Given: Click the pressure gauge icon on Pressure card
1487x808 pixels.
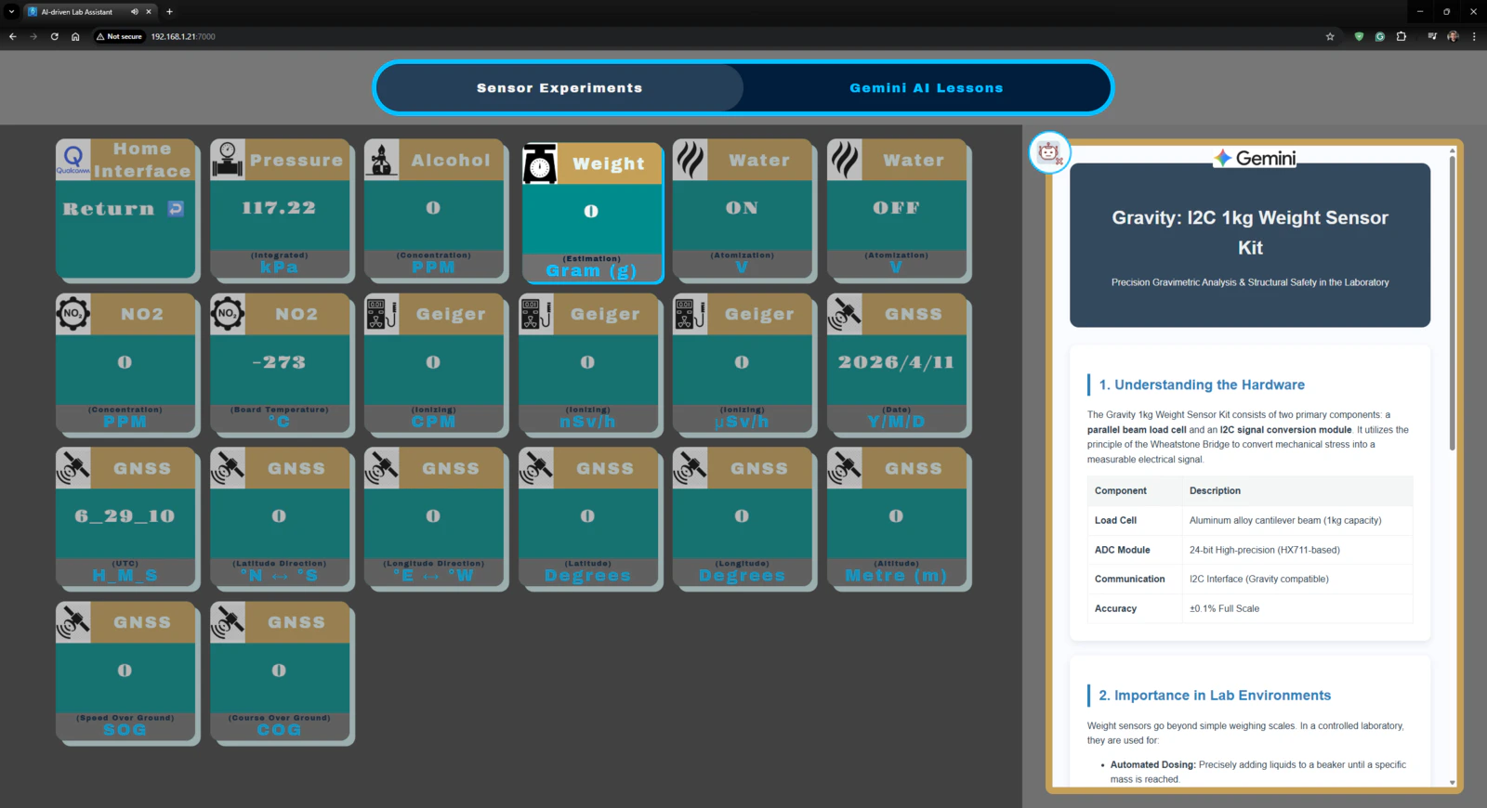Looking at the screenshot, I should [x=228, y=159].
